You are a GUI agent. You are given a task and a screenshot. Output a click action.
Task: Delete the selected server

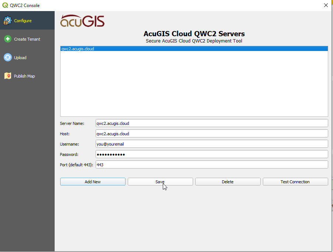[x=228, y=182]
